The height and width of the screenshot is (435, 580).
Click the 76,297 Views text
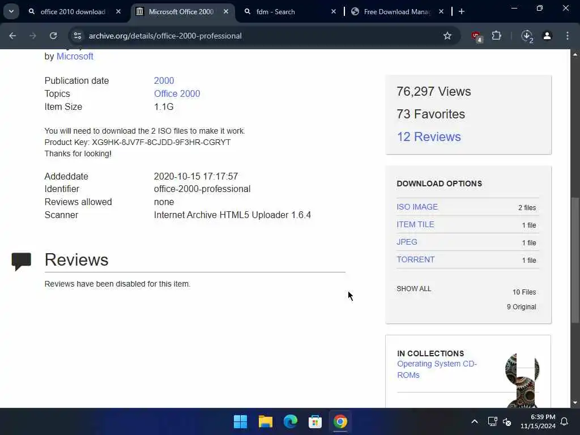433,92
